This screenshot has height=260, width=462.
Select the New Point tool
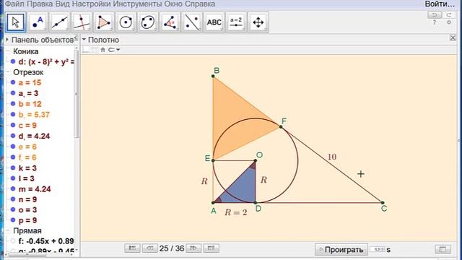point(38,22)
